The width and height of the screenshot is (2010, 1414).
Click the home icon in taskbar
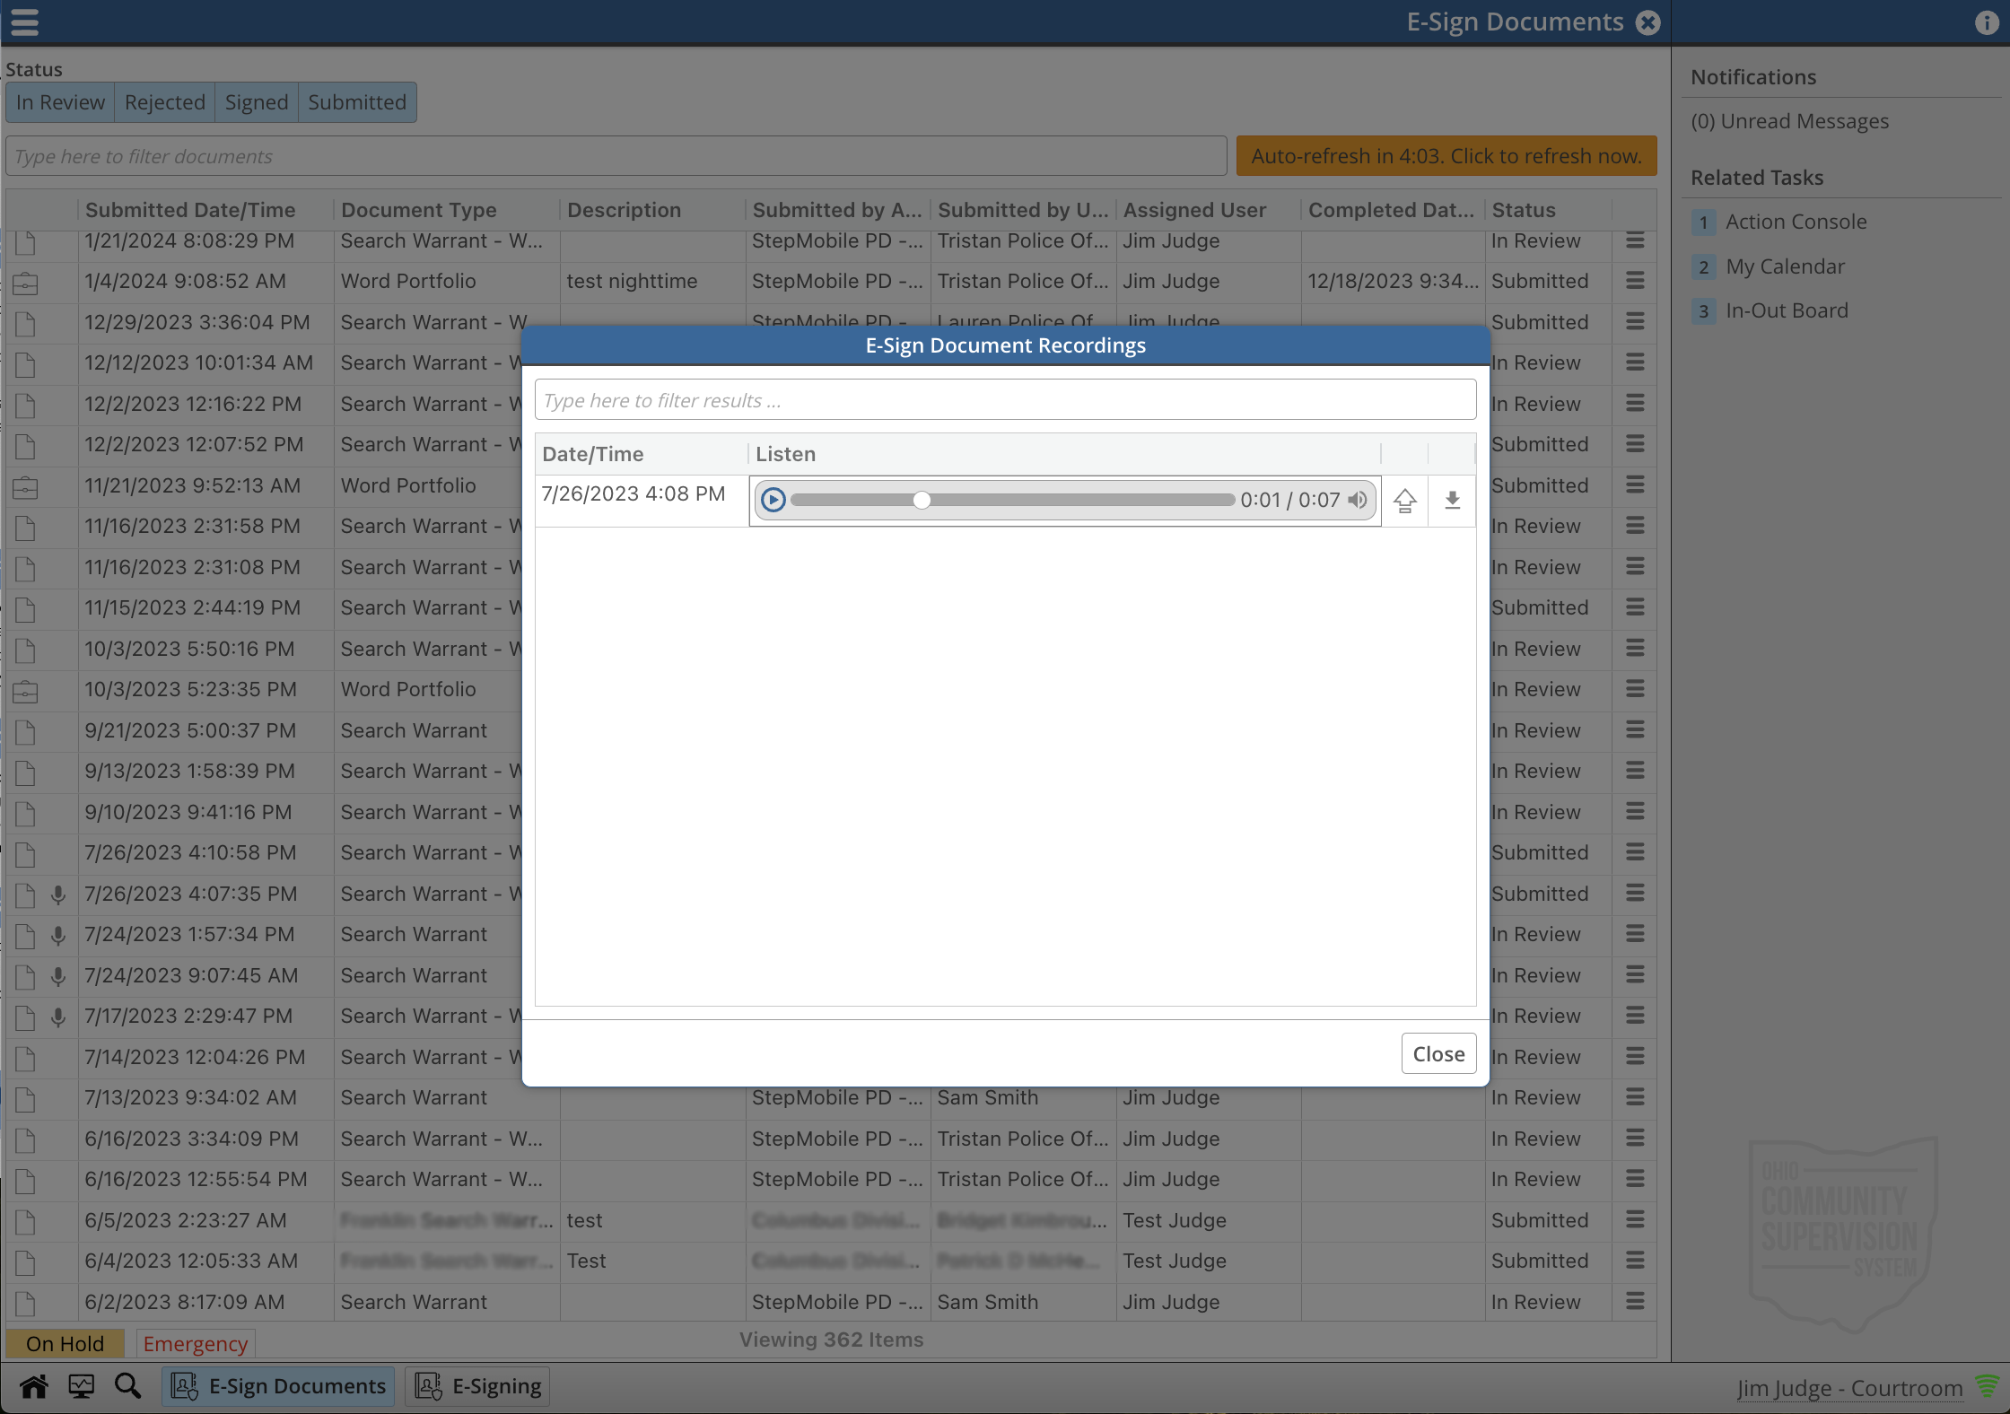pos(34,1386)
